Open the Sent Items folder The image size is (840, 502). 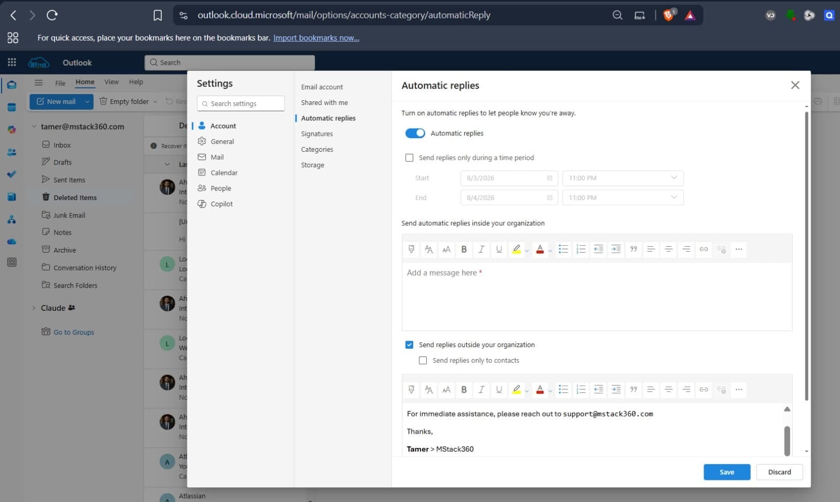69,180
